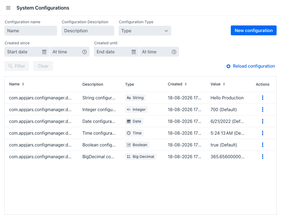This screenshot has width=281, height=219.
Task: Select the '6/21/2022 (Def...' value cell
Action: tap(227, 121)
